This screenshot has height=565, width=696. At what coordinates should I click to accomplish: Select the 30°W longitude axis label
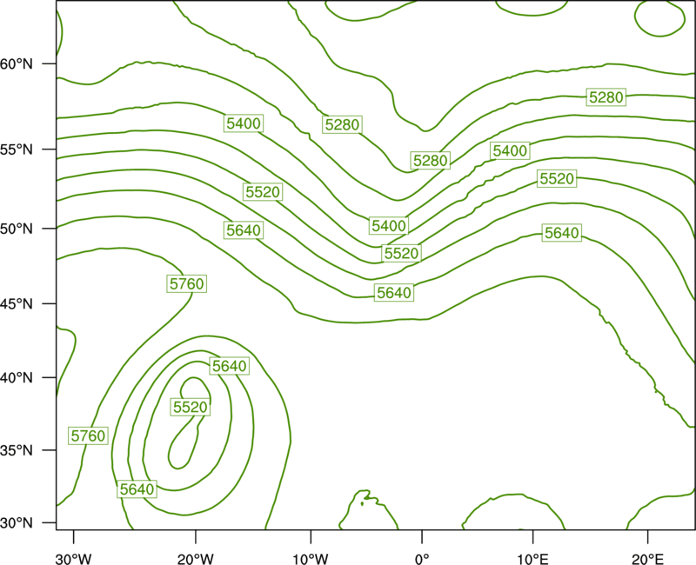pos(74,559)
